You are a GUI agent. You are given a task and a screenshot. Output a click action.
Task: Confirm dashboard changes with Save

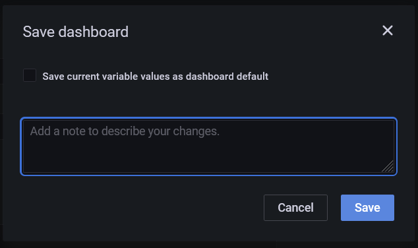[367, 208]
